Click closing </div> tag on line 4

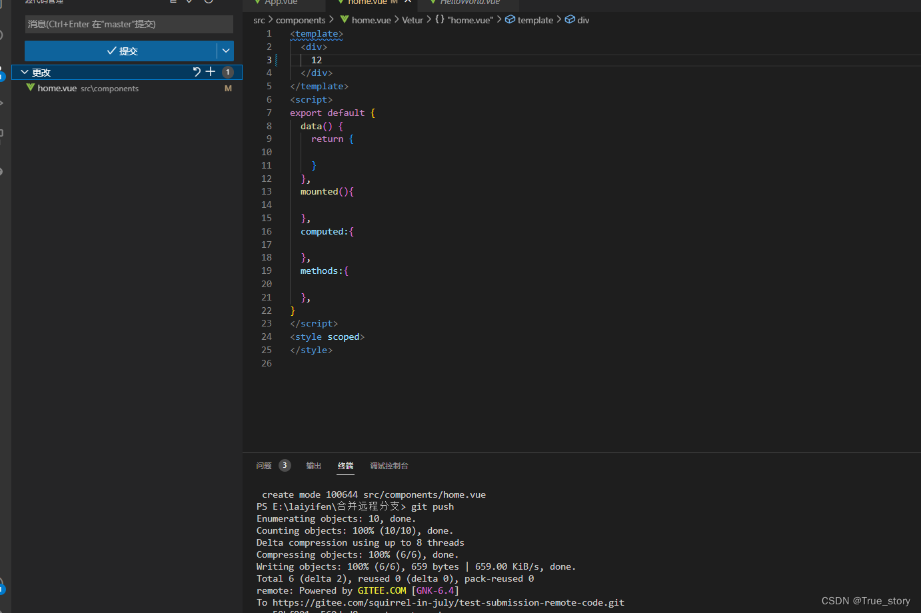pyautogui.click(x=317, y=73)
